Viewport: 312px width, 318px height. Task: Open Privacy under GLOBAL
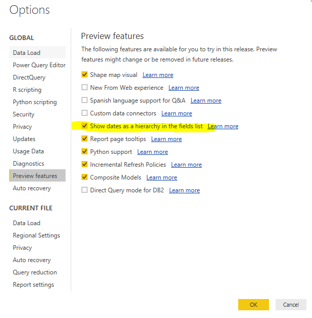37,127
